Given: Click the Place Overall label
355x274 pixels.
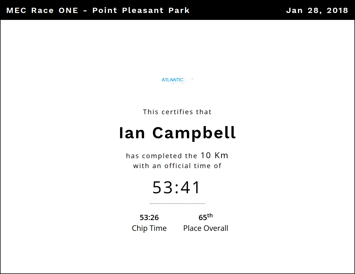Looking at the screenshot, I should coord(206,228).
